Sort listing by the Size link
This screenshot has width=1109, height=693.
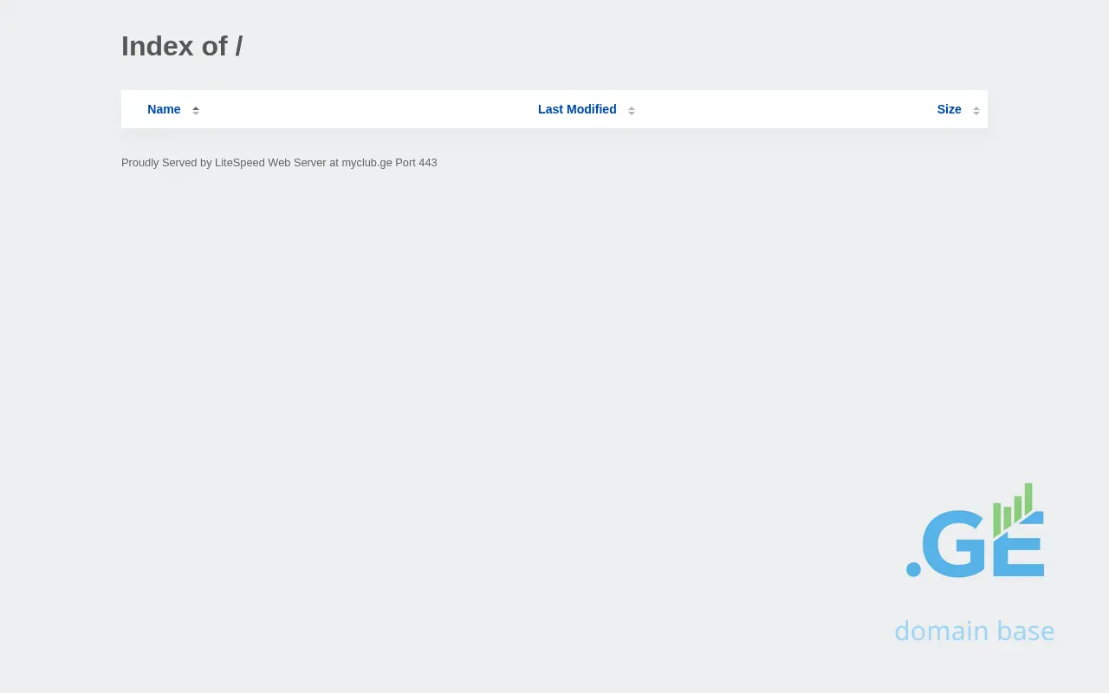(949, 109)
